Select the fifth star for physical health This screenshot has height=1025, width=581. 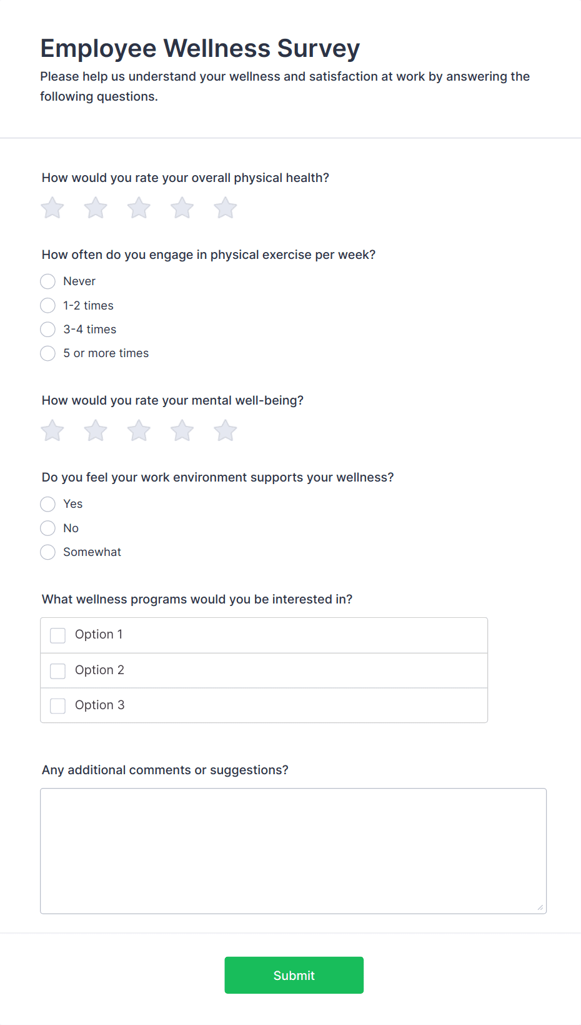coord(226,208)
